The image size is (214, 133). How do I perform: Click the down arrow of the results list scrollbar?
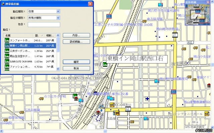click(58, 69)
